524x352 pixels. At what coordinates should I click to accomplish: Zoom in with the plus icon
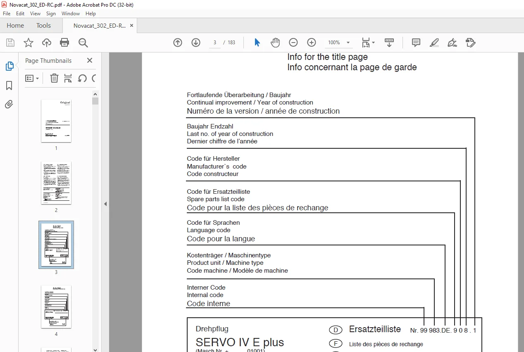pos(312,43)
